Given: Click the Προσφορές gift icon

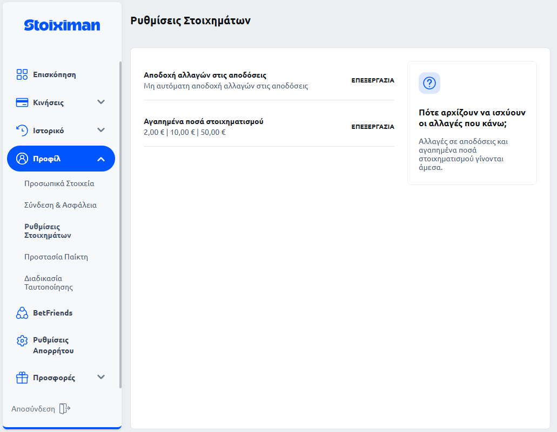Looking at the screenshot, I should point(22,378).
